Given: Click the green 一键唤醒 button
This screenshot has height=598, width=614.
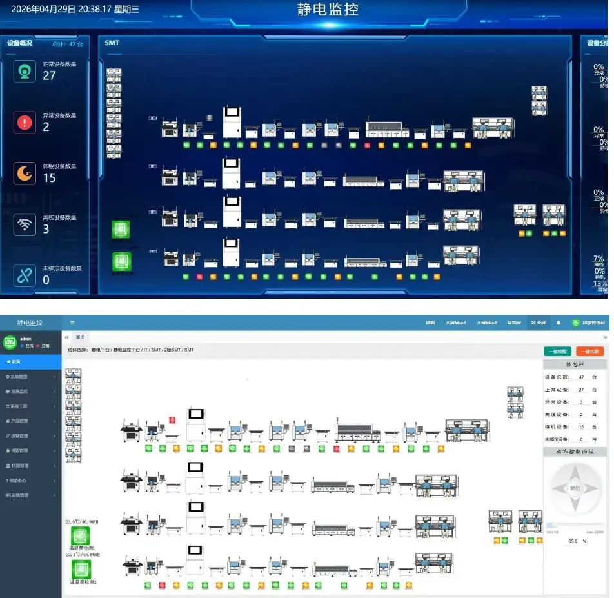Looking at the screenshot, I should click(x=558, y=352).
